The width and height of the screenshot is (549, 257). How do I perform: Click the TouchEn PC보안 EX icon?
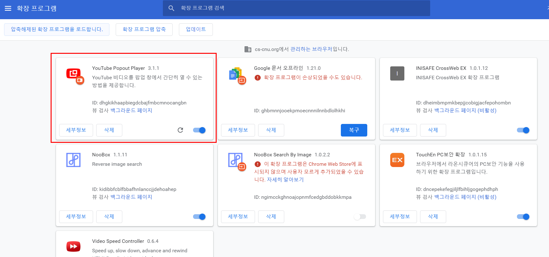[x=397, y=160]
